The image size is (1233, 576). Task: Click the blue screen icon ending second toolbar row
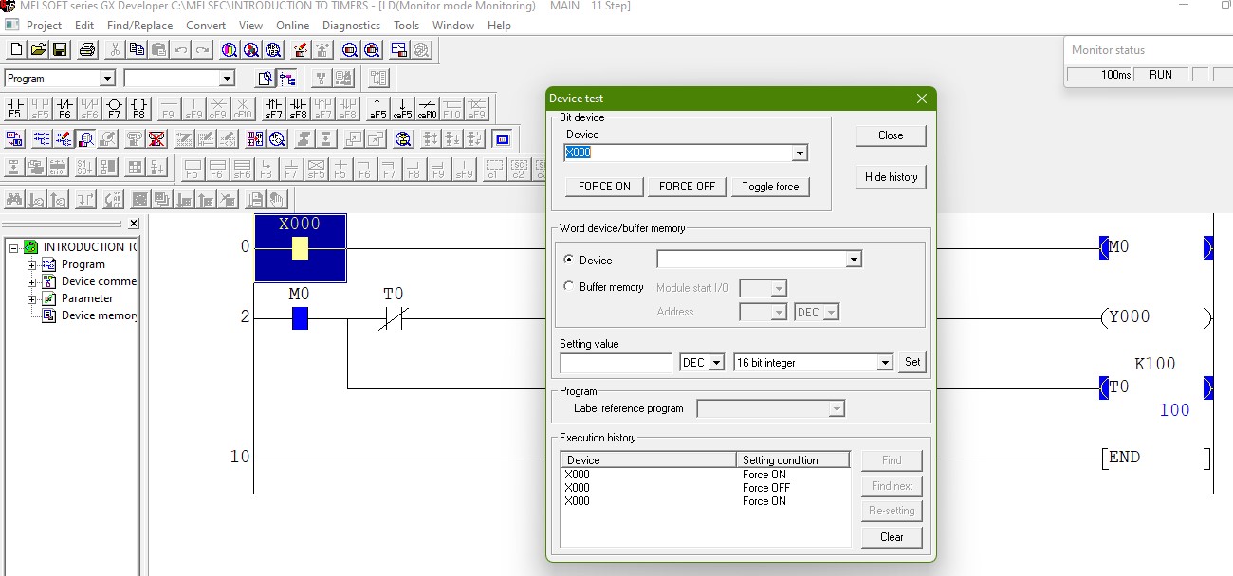[x=502, y=138]
